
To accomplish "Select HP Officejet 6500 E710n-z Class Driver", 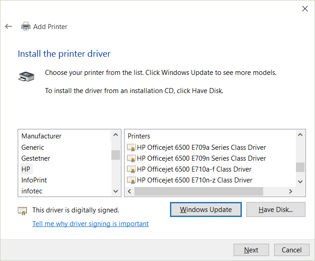I will point(195,180).
